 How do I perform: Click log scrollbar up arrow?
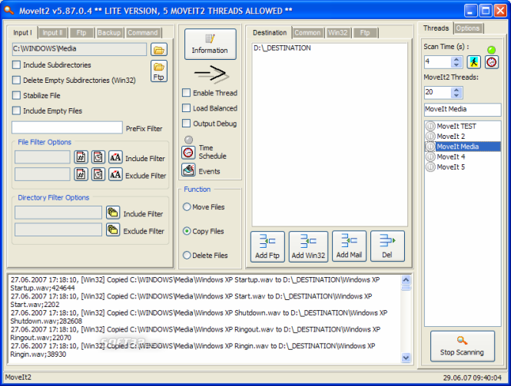click(406, 280)
